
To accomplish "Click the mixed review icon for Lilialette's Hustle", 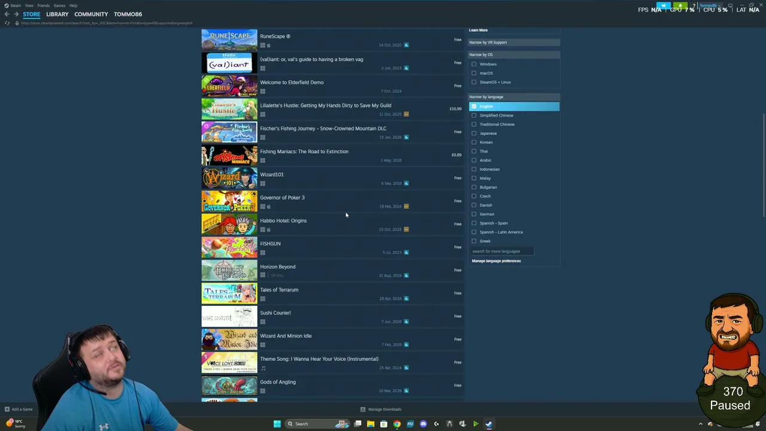I will tap(406, 114).
